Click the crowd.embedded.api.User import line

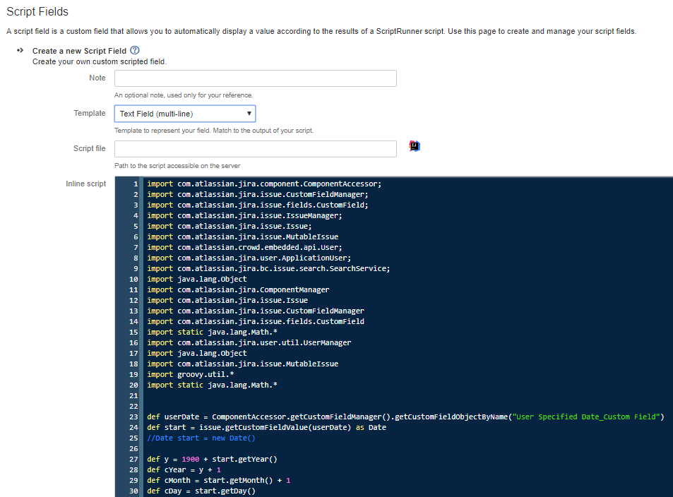point(244,247)
